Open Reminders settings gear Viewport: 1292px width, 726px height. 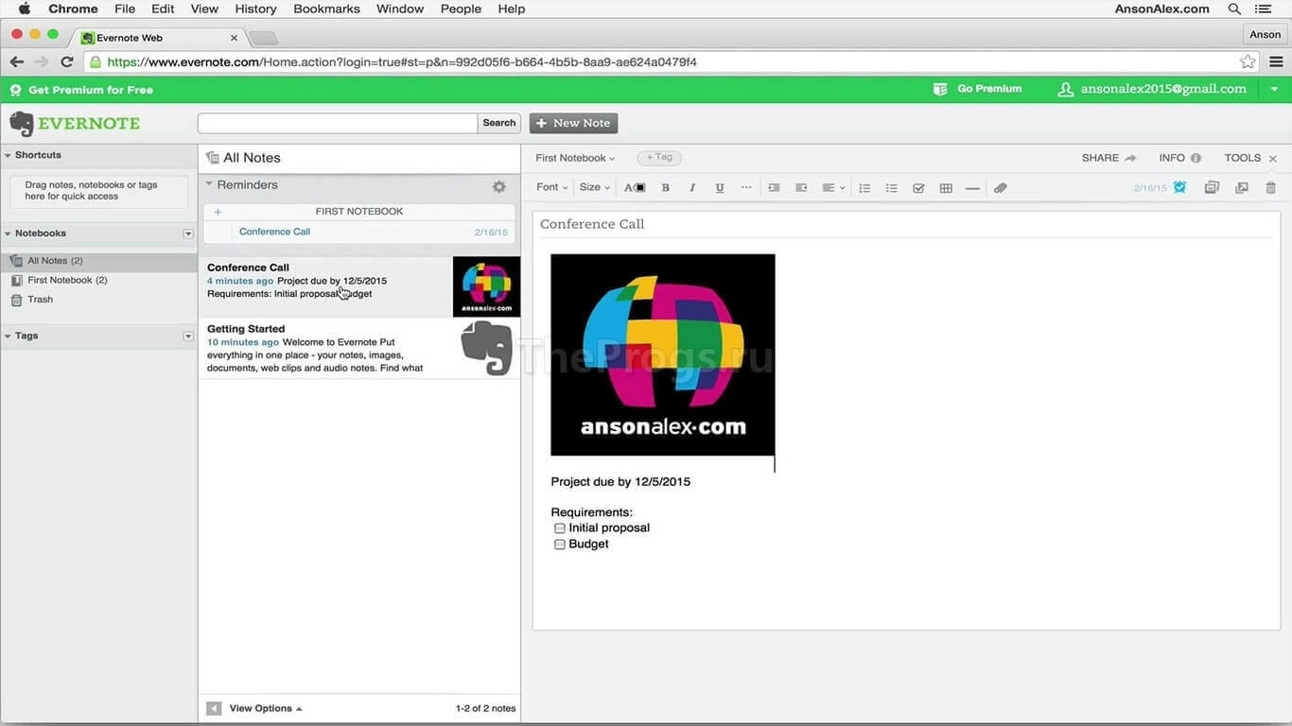499,187
